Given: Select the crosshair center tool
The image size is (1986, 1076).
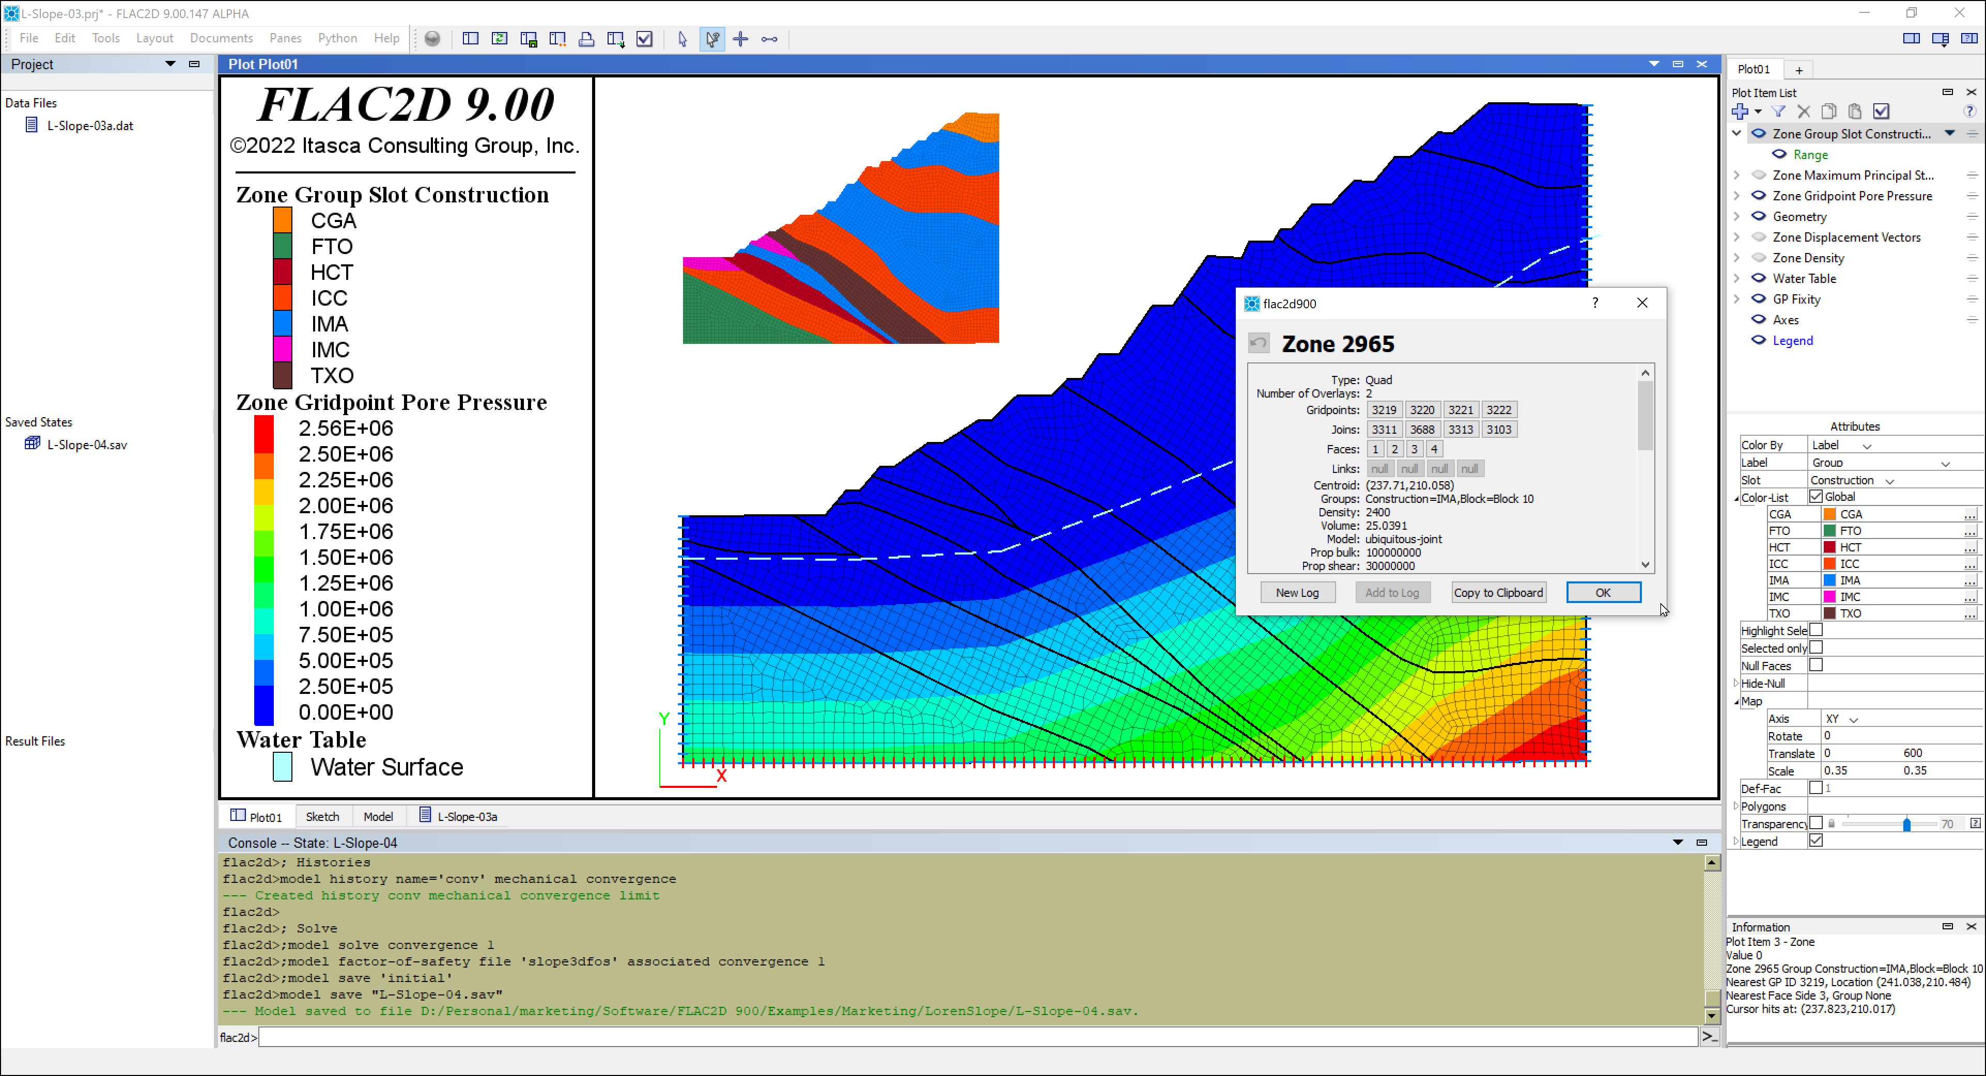Looking at the screenshot, I should (740, 39).
